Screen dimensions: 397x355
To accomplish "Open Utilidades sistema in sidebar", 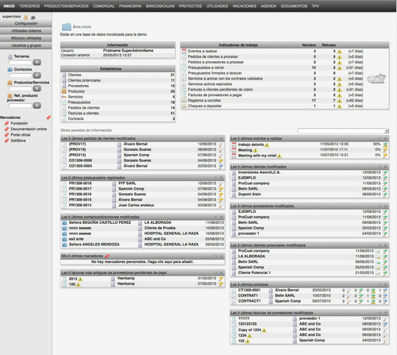I will tap(26, 31).
